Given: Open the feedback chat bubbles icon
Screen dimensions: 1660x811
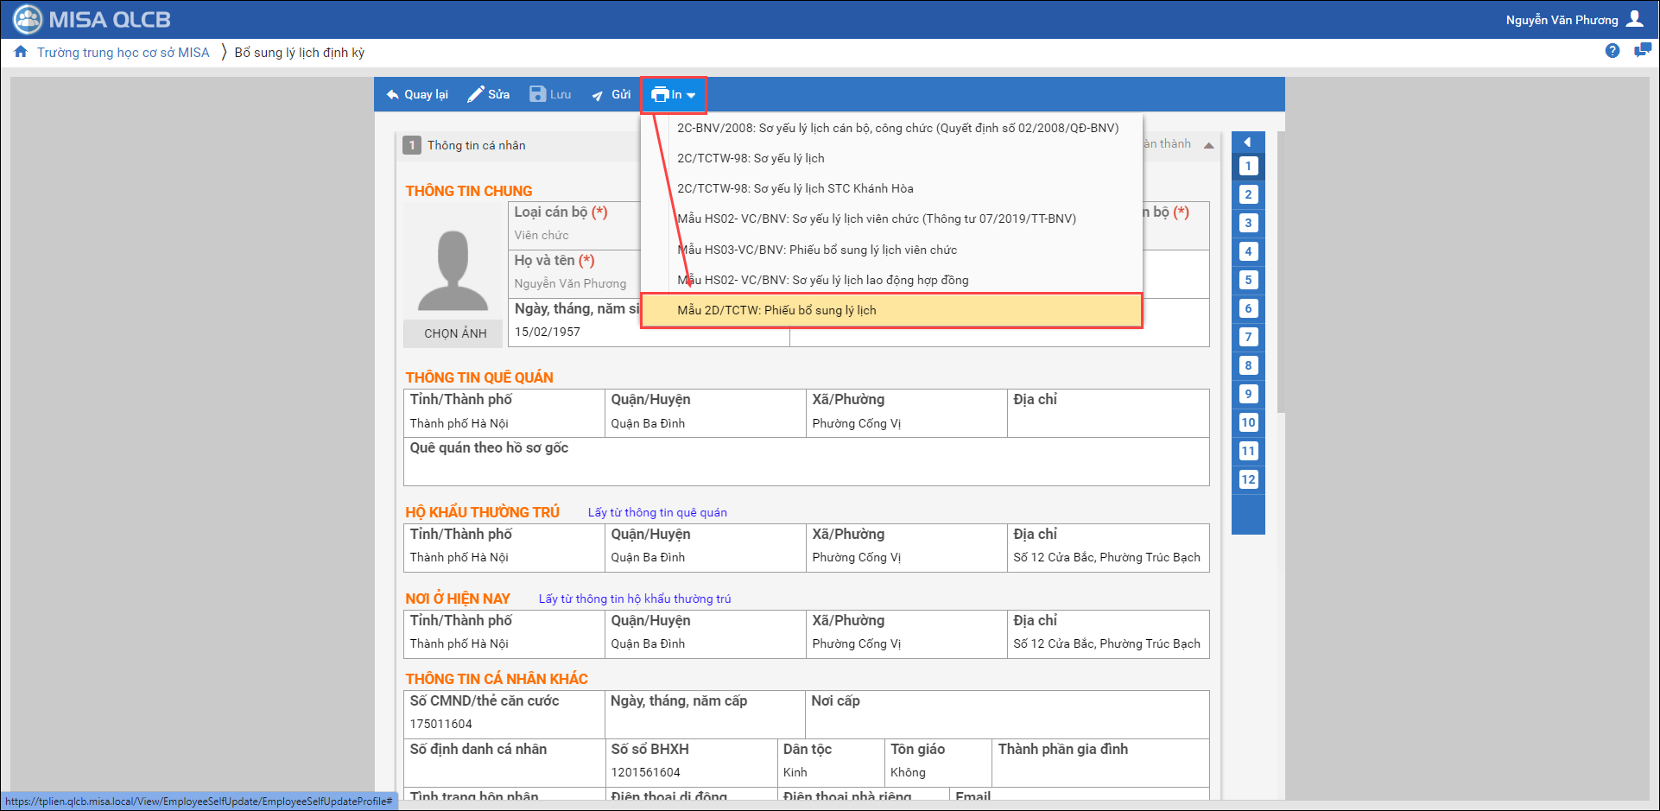Looking at the screenshot, I should coord(1642,51).
